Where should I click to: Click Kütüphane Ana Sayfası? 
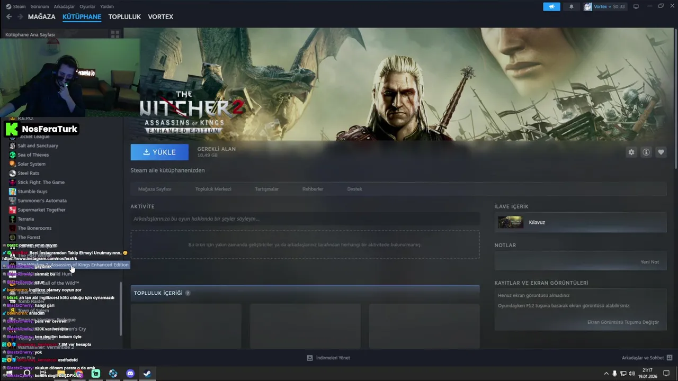click(x=30, y=34)
